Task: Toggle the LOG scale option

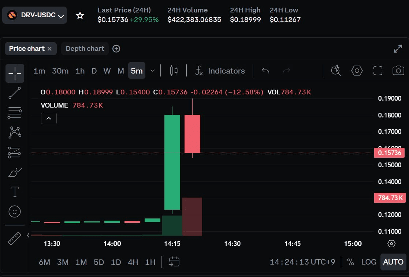Action: point(369,262)
